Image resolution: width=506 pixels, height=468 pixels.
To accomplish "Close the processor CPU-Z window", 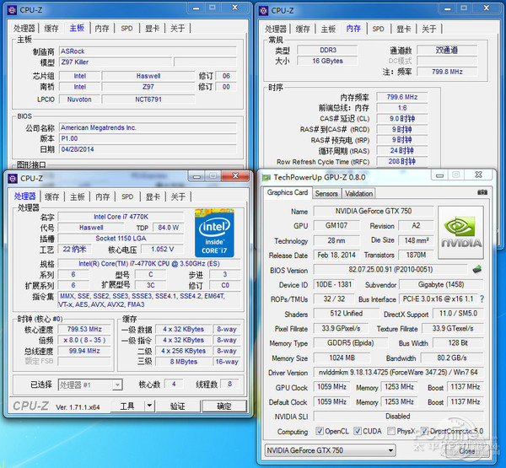I will pyautogui.click(x=236, y=176).
